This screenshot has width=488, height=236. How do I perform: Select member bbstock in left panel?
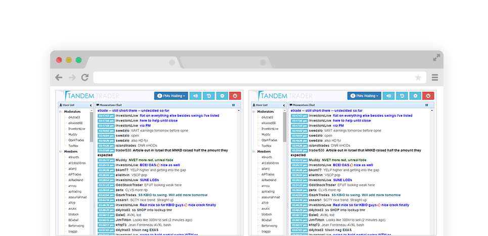pyautogui.click(x=73, y=214)
